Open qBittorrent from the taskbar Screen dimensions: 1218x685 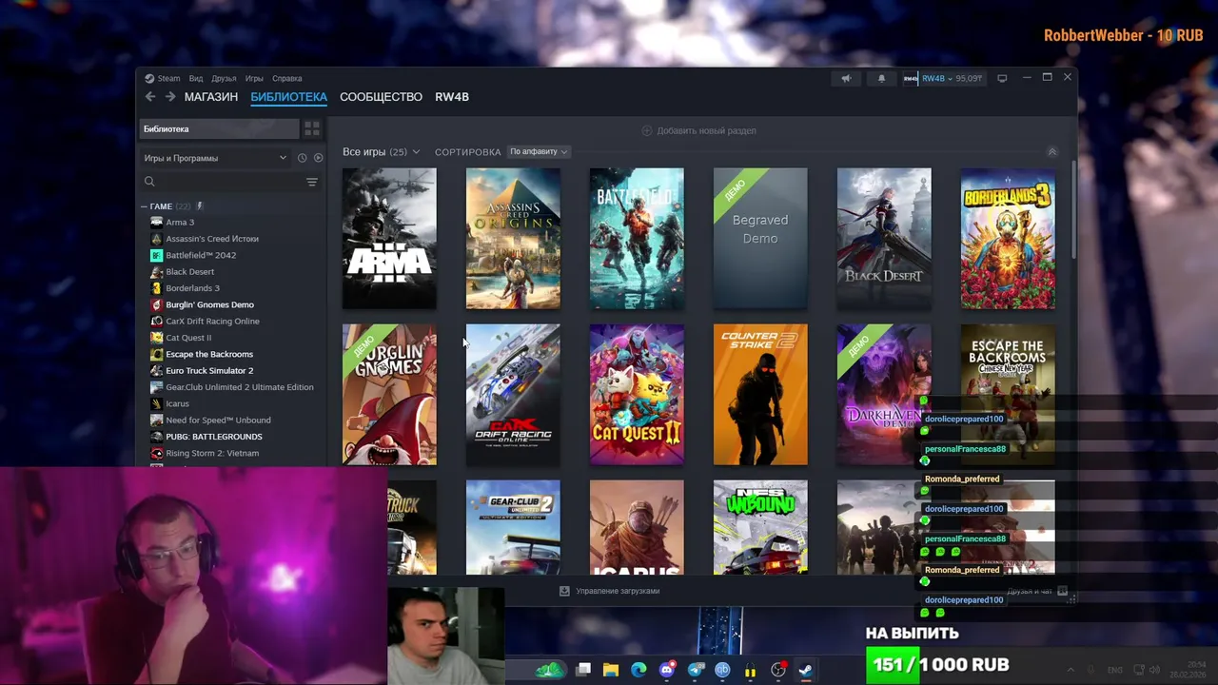[x=722, y=670]
